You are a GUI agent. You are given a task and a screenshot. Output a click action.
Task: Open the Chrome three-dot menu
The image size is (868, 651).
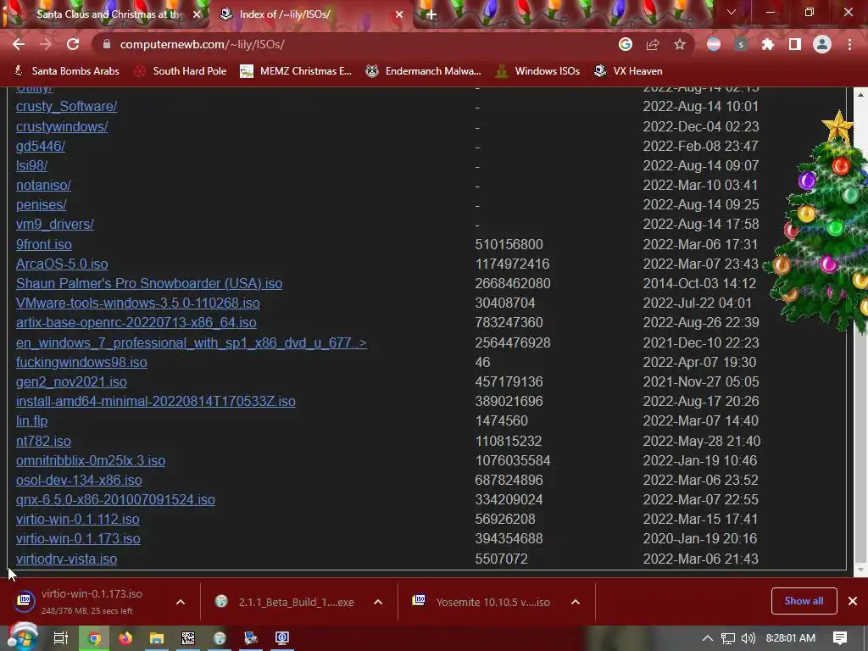tap(849, 44)
